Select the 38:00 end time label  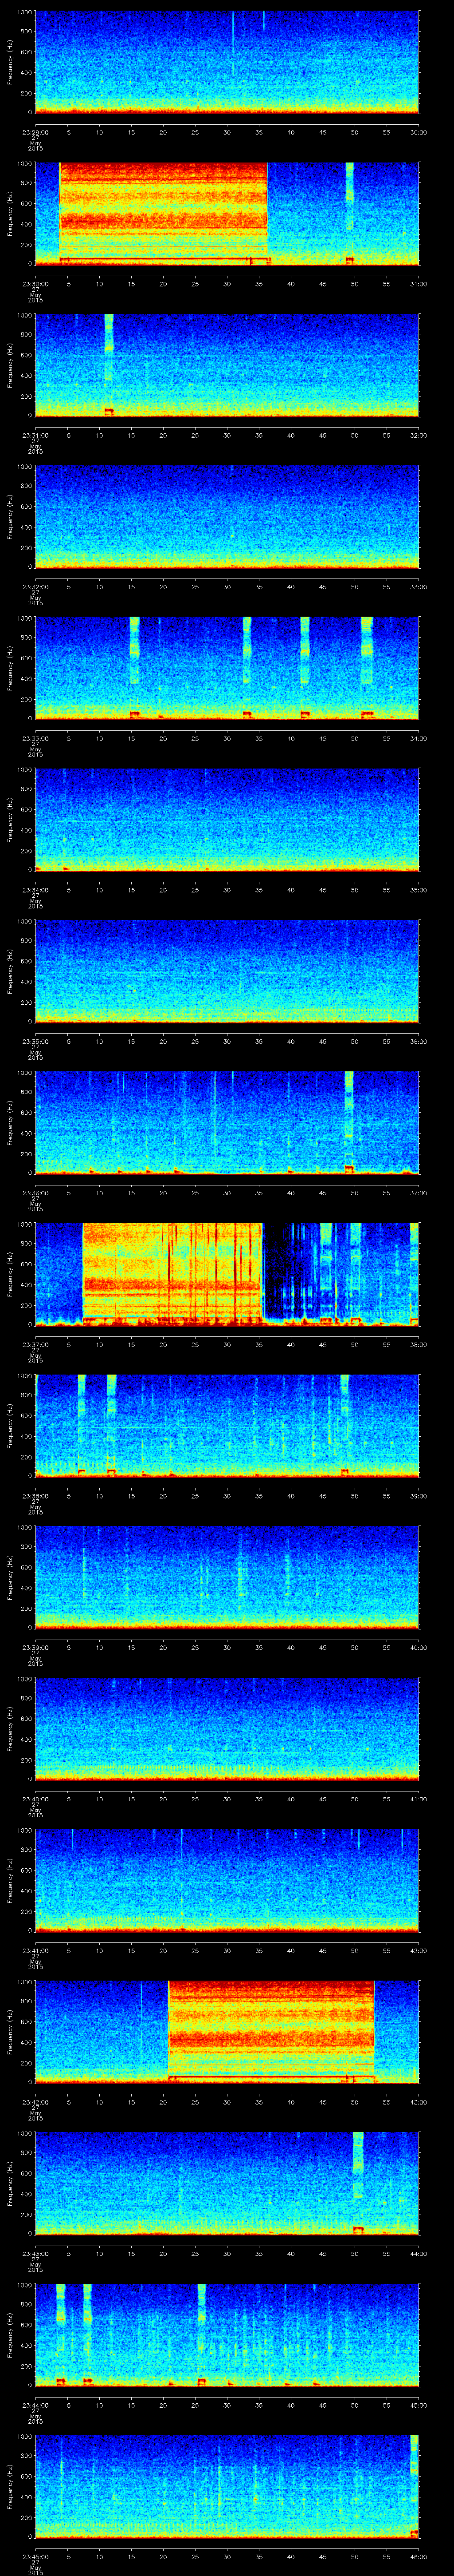[x=419, y=1344]
